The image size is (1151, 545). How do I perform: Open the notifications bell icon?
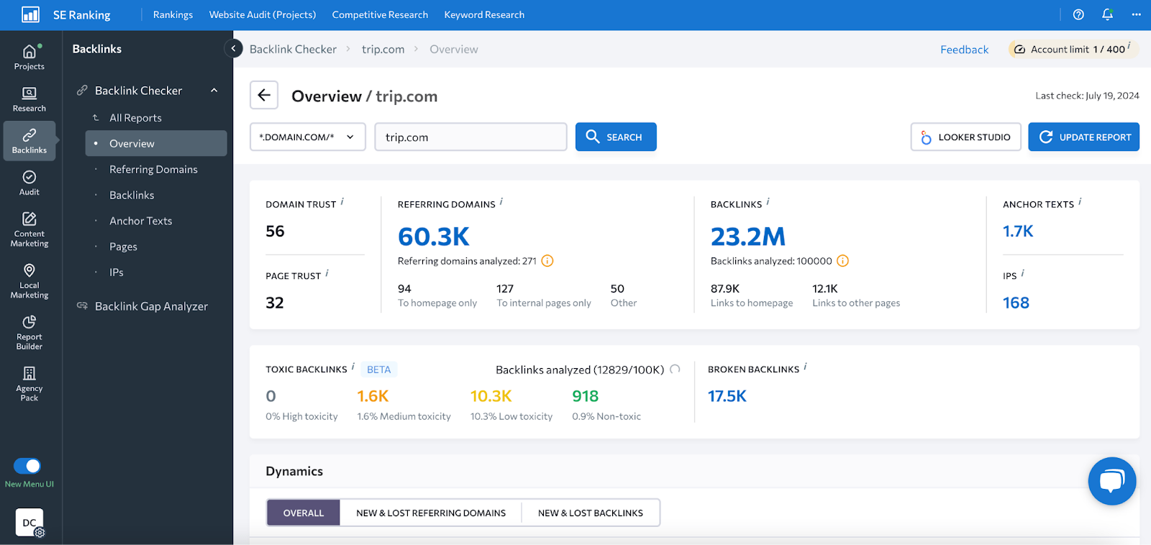pos(1108,14)
